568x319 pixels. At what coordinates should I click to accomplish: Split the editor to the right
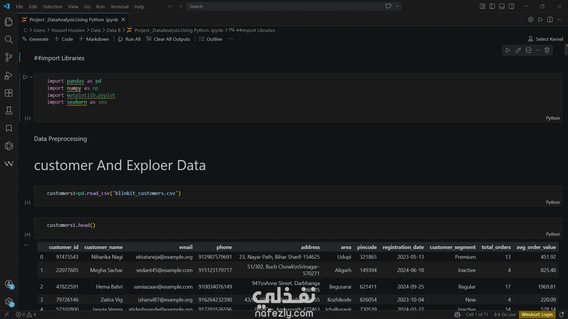(550, 19)
